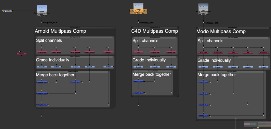The image size is (271, 129).
Task: Select the Modo Multipass Comp backdrop title
Action: (x=221, y=32)
